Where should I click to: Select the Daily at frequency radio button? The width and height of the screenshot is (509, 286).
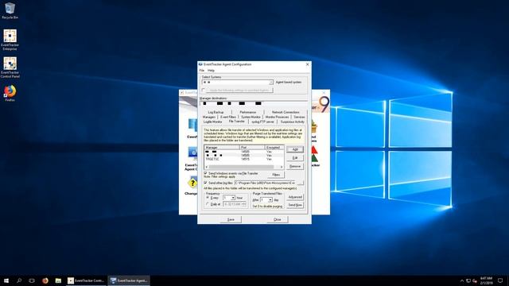208,204
